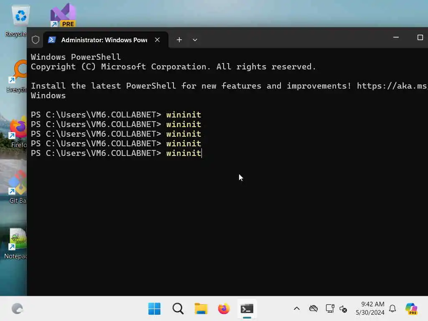Maximize the terminal window
Viewport: 428px width, 321px height.
pos(420,37)
